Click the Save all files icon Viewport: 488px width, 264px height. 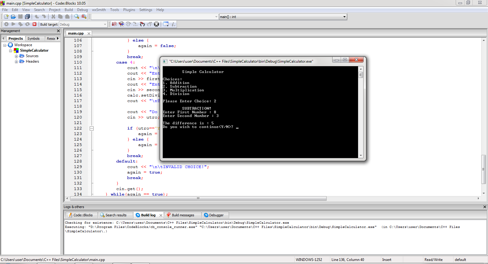27,16
